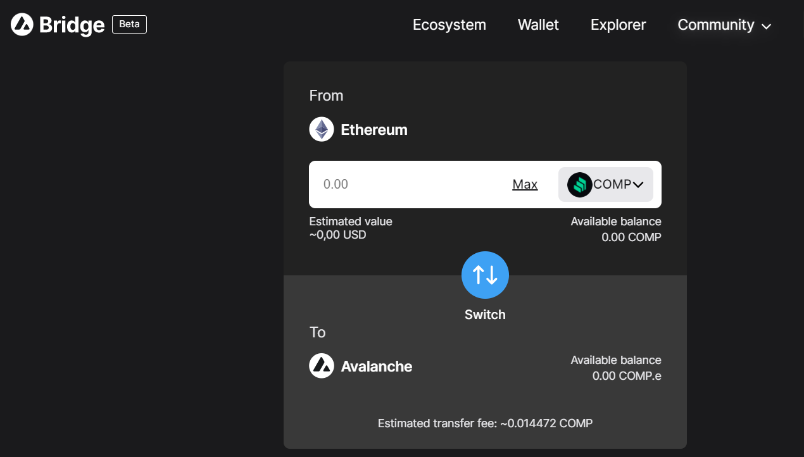This screenshot has width=804, height=457.
Task: Open the Ecosystem menu item
Action: click(x=449, y=25)
